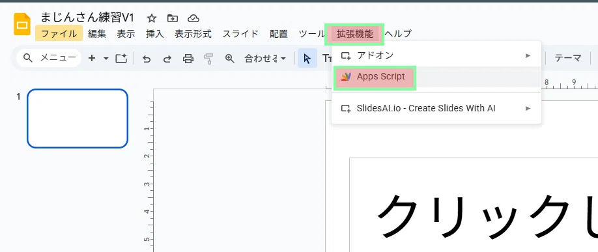Click the テーマ button

pos(568,59)
